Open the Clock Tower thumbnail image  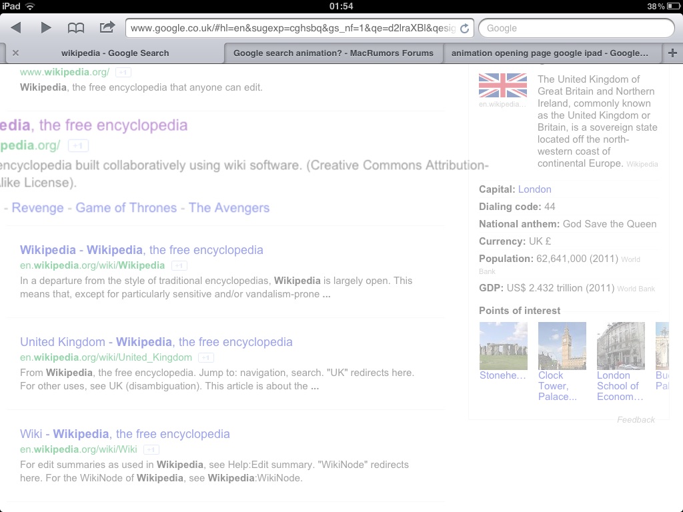(x=562, y=346)
